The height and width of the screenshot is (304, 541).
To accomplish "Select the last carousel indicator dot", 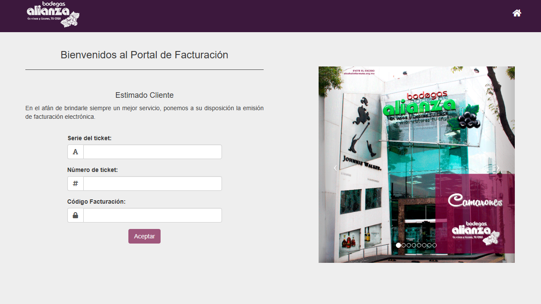I will tap(435, 245).
